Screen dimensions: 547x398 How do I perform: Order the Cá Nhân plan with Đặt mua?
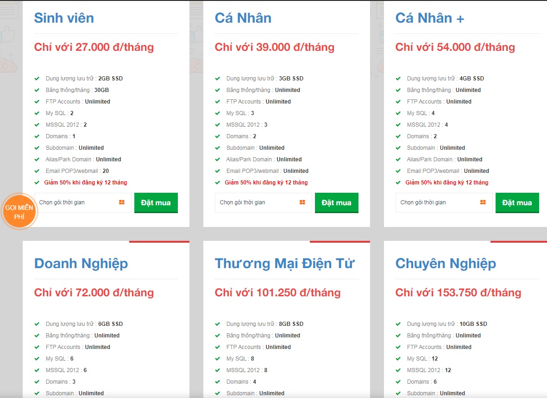[x=337, y=203]
